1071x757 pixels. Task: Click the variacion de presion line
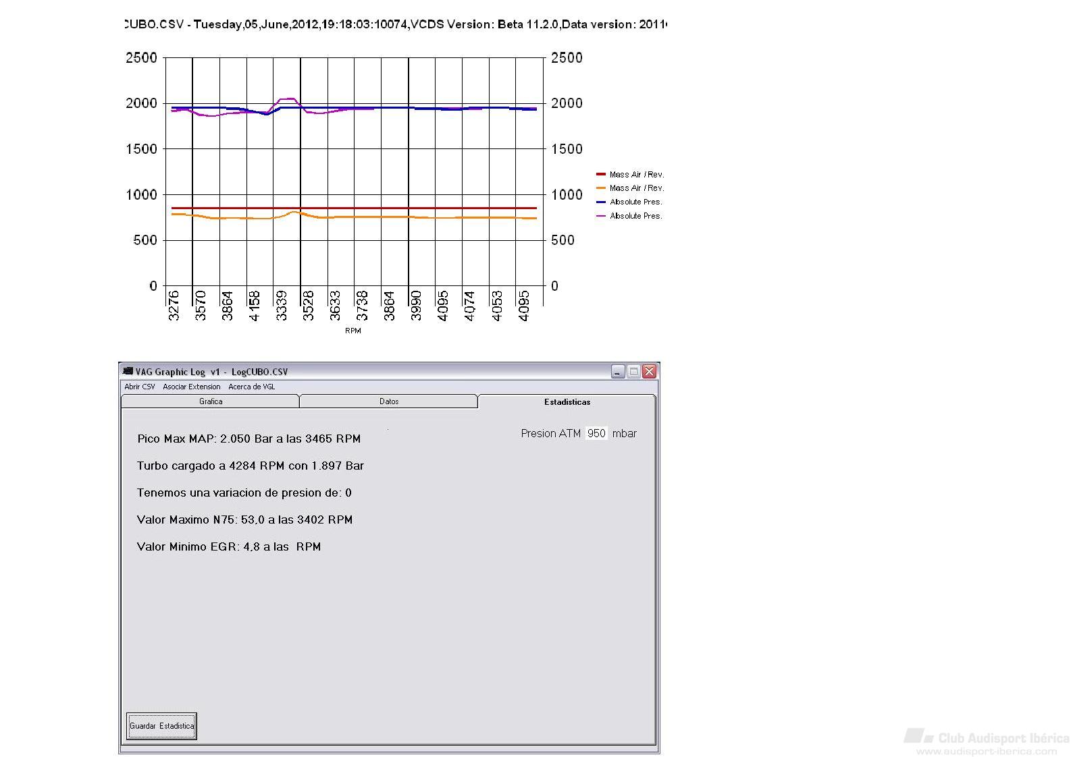244,493
